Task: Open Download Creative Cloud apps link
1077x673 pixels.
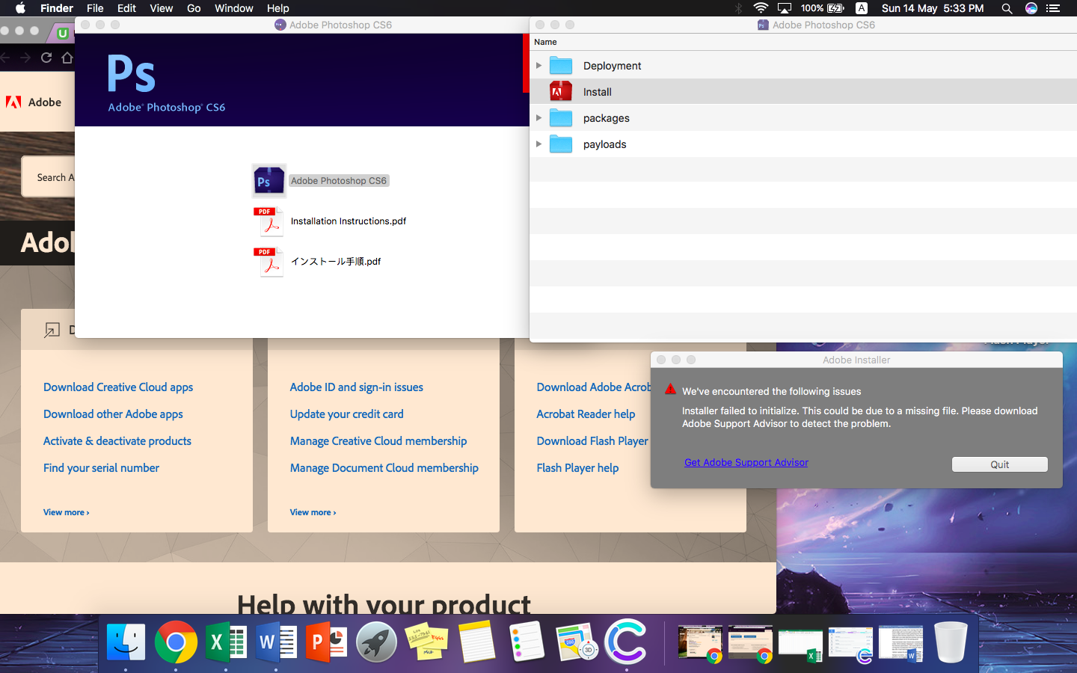Action: coord(118,387)
